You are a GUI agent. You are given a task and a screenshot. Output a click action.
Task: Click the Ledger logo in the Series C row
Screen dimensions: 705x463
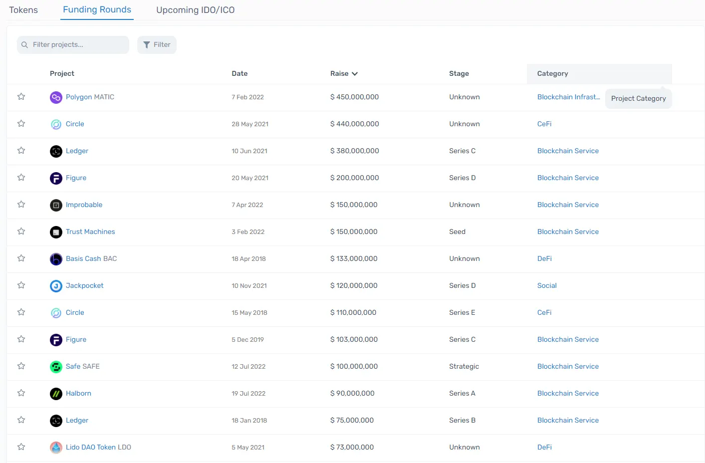(56, 151)
